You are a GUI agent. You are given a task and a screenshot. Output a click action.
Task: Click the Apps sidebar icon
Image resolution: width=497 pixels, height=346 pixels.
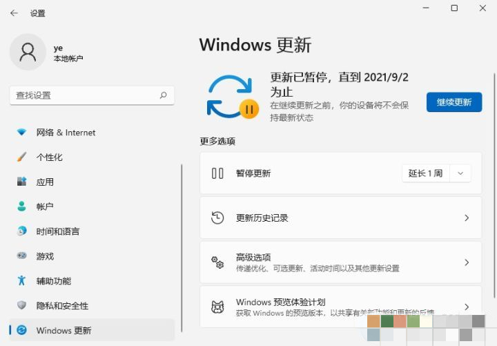point(21,182)
